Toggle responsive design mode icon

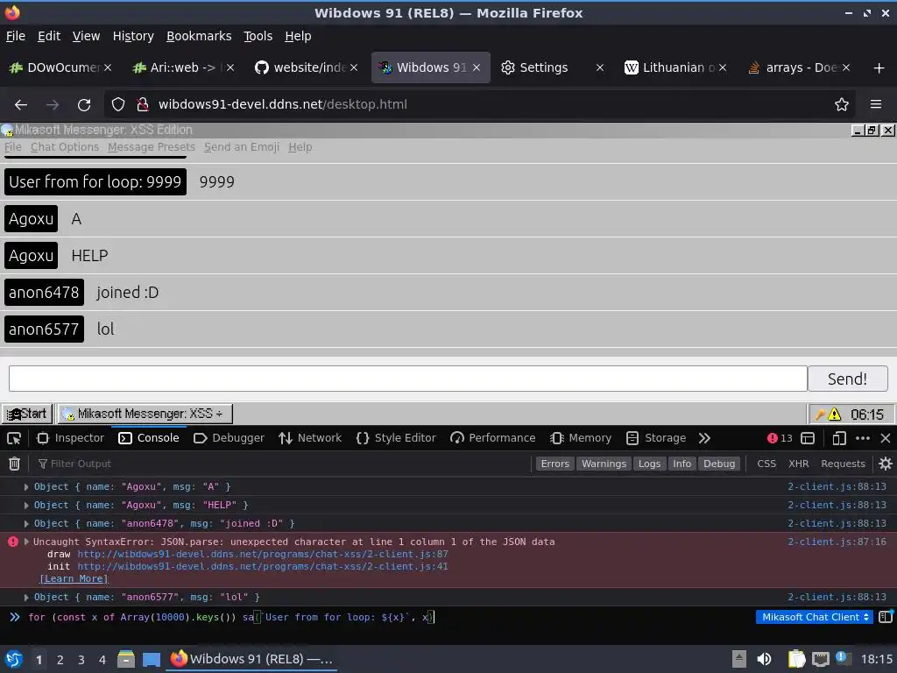[x=839, y=438]
